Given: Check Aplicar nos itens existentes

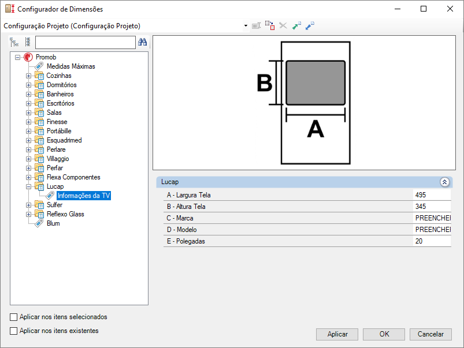Looking at the screenshot, I should coord(14,331).
